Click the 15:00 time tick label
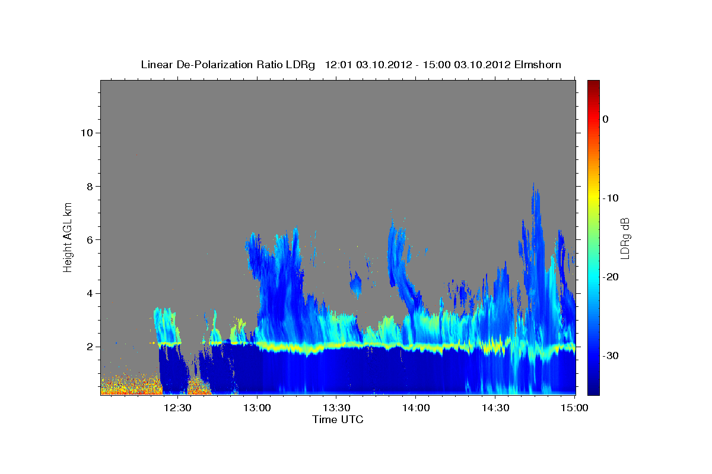This screenshot has width=712, height=474. [x=575, y=408]
